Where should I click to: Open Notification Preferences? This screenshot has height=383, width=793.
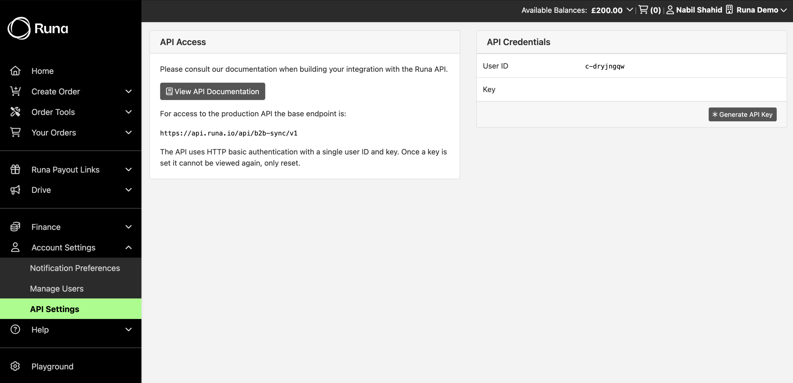click(75, 268)
